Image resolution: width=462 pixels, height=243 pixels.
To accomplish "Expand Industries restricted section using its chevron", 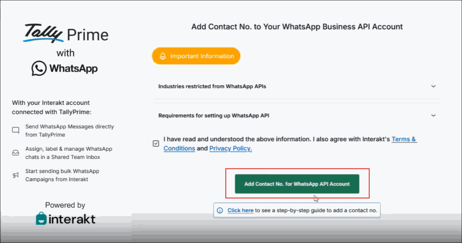I will (433, 86).
